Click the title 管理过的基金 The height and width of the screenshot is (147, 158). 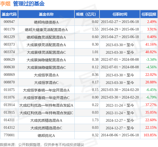(29, 4)
